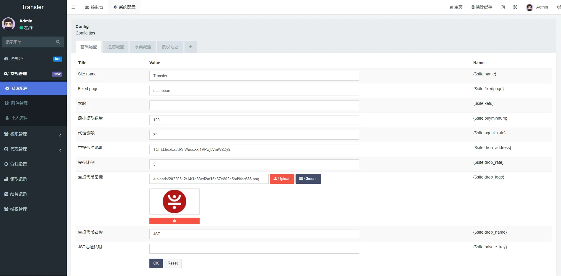Delete the uploaded token logo image
Image resolution: width=561 pixels, height=276 pixels.
(174, 221)
